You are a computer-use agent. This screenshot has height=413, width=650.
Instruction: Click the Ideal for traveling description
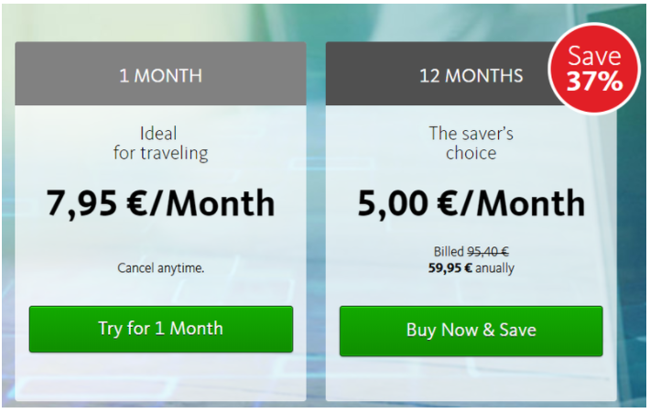(161, 144)
